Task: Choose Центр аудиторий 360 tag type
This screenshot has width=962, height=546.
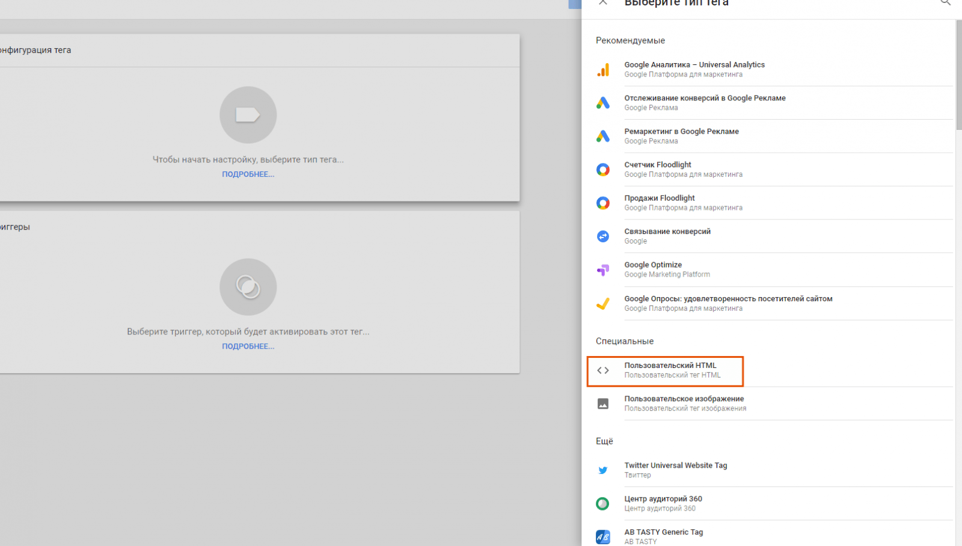Action: [x=773, y=504]
